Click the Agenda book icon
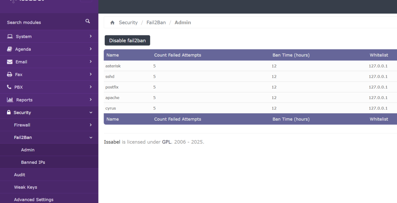Screen dimensions: 397x203 (x=9, y=49)
